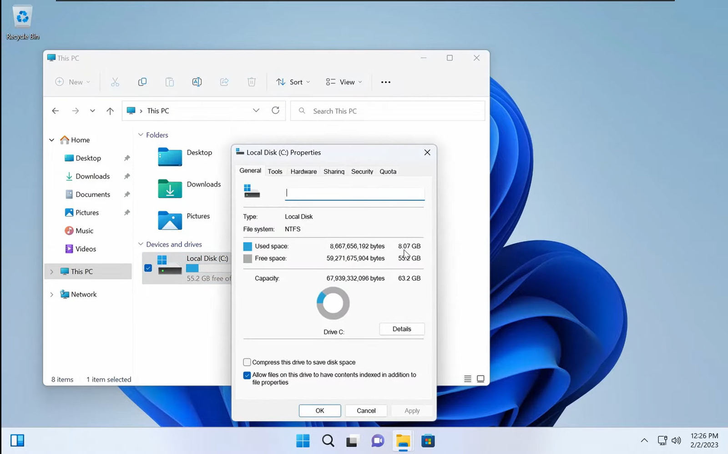The image size is (728, 454).
Task: Open the Sort dropdown menu
Action: click(293, 82)
